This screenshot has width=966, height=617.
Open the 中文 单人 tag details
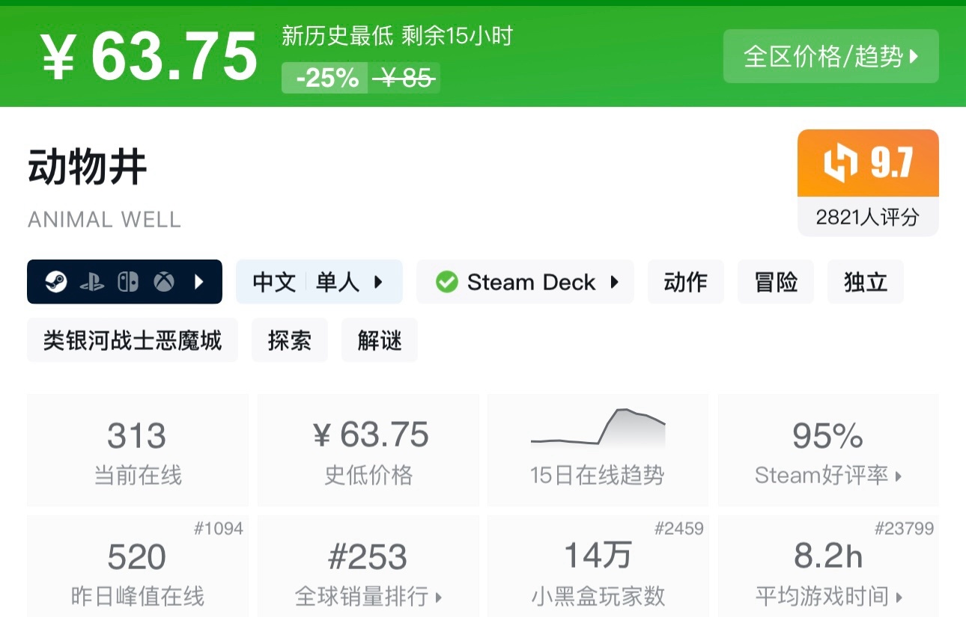pyautogui.click(x=319, y=282)
